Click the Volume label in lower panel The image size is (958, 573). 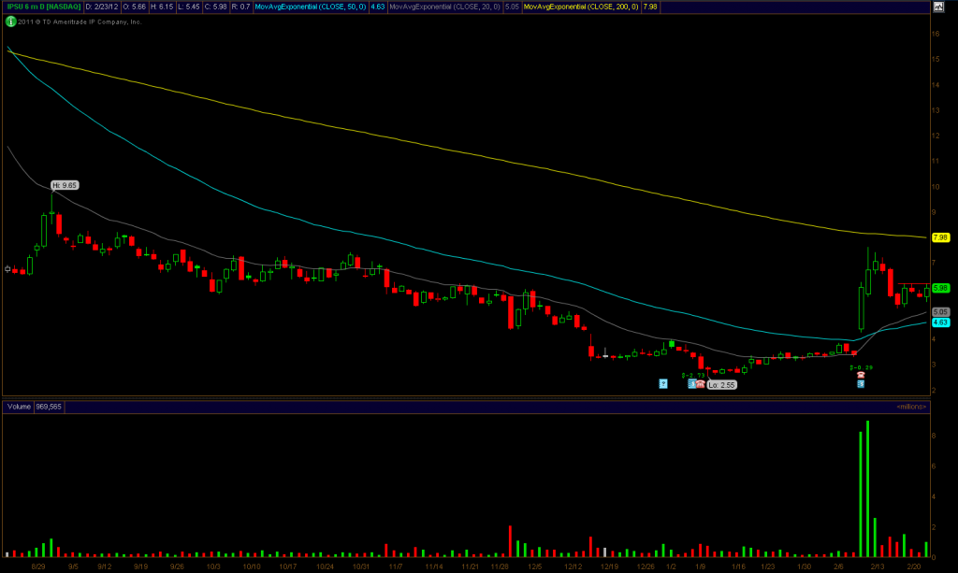click(19, 407)
